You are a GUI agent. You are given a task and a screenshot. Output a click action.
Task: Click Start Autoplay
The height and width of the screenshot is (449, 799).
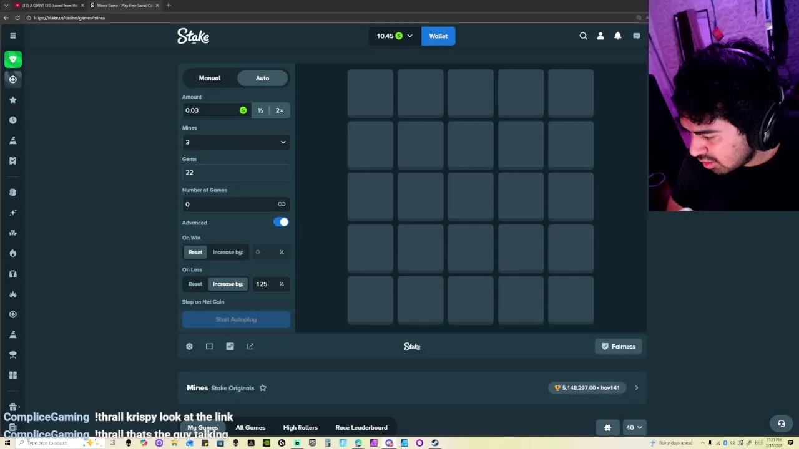236,319
